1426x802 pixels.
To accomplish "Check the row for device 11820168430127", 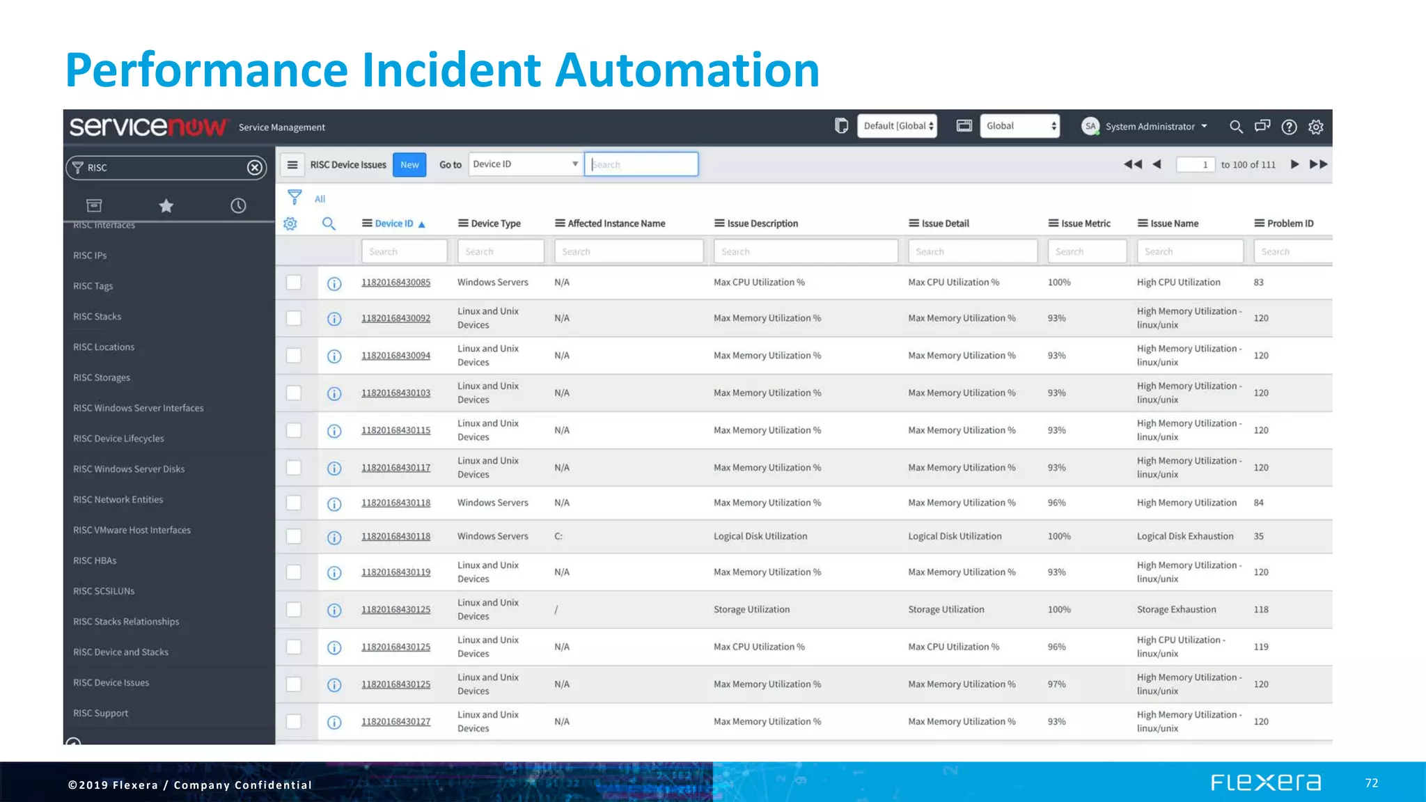I will click(294, 722).
